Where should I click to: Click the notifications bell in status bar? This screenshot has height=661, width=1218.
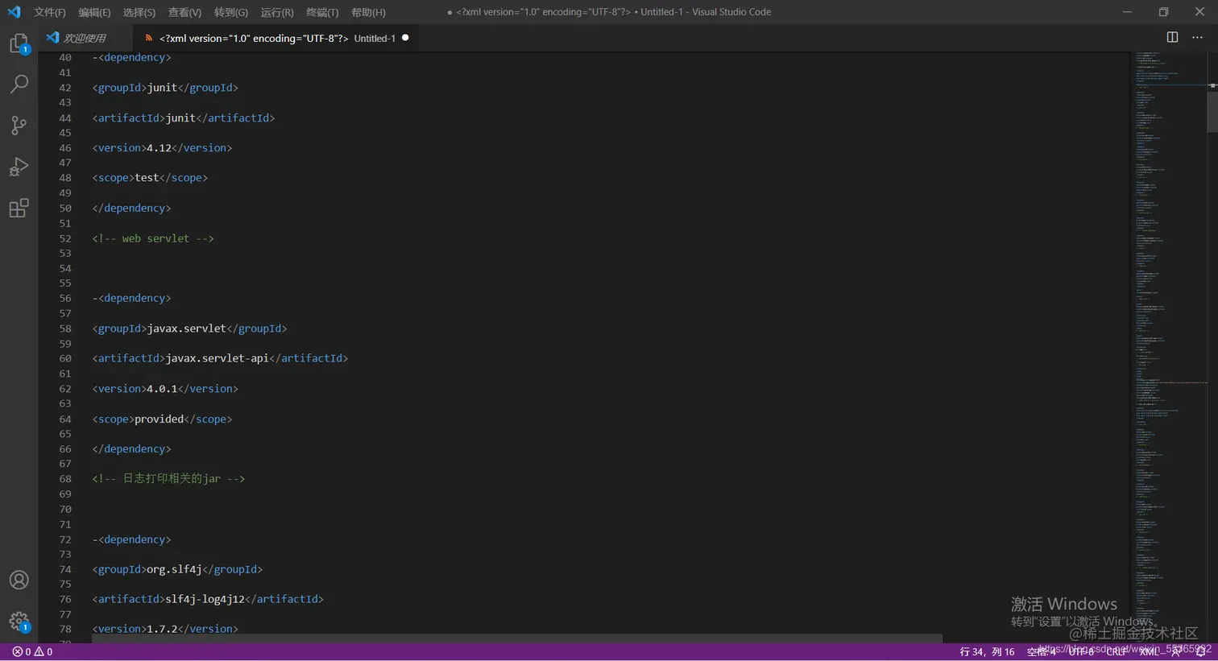1200,652
